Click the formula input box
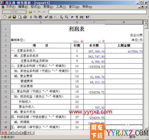This screenshot has height=140, width=149. (98, 12)
